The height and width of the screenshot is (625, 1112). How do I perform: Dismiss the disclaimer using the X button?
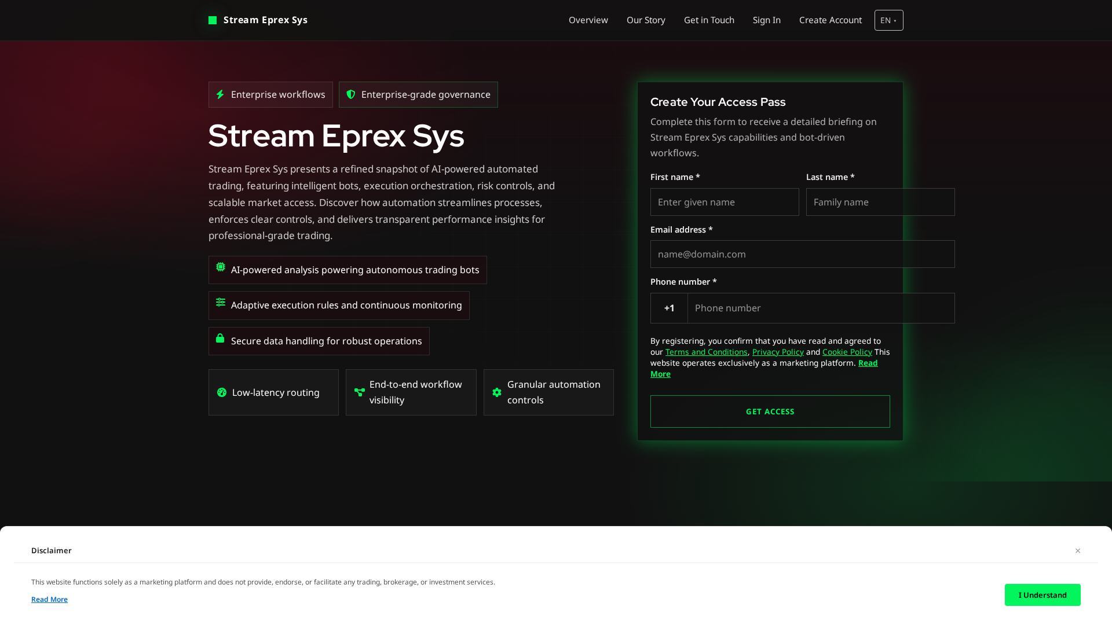1078,550
